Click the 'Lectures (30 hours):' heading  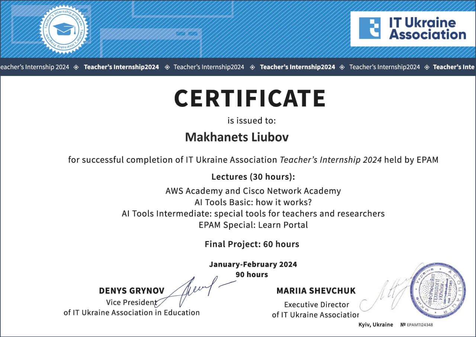pos(253,177)
